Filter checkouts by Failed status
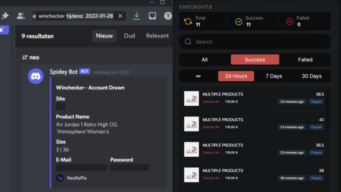Viewport: 341px width, 192px height. 305,59
